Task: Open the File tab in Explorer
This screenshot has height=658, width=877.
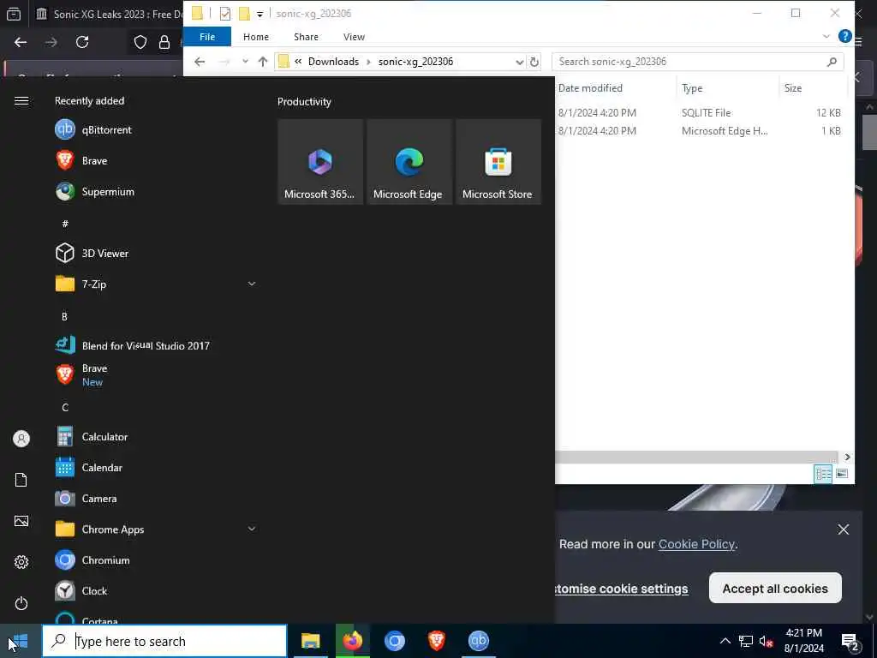Action: click(207, 36)
